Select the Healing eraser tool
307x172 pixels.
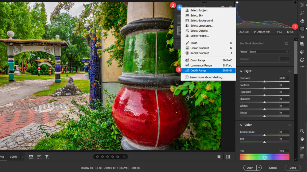coord(302,21)
